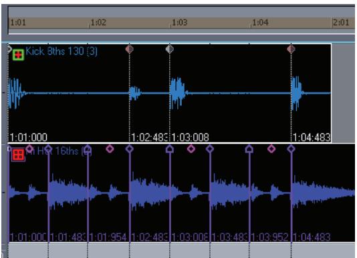This screenshot has width=357, height=258.
Task: Select the purple marker at 1:03:008 in the Hi Hat clip
Action: pyautogui.click(x=170, y=149)
